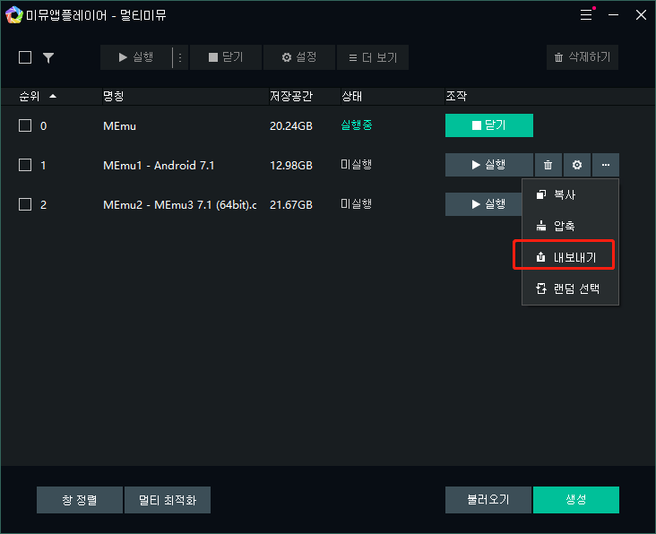Click the MEmu app logo icon
The image size is (656, 534).
14,14
